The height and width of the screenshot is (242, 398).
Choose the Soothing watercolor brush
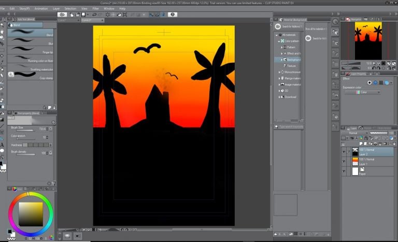[30, 67]
